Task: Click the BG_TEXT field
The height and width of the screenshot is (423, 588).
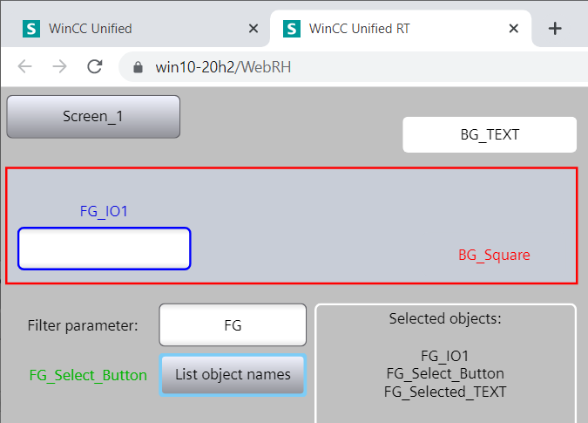Action: 490,134
